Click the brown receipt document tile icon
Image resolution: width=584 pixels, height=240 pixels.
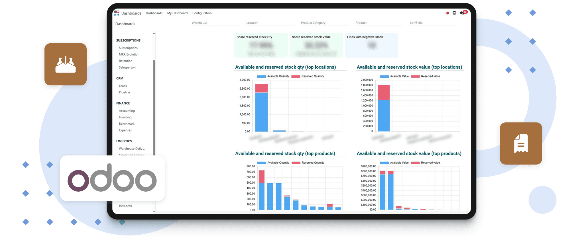coord(521,143)
